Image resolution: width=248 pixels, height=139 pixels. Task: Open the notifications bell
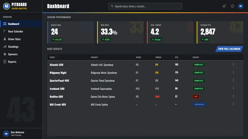click(x=224, y=6)
